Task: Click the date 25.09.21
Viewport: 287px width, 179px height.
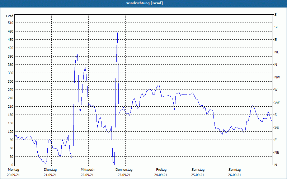Action: [198, 175]
